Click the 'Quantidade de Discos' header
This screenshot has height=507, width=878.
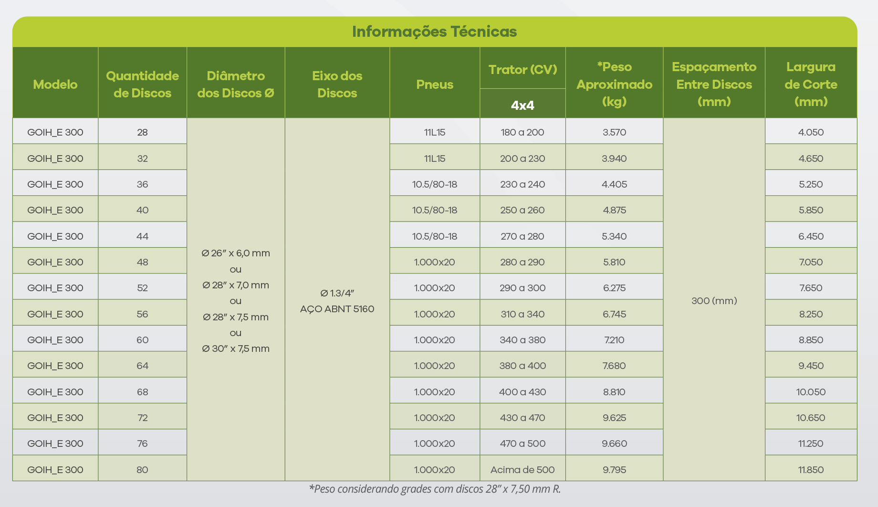pos(142,84)
